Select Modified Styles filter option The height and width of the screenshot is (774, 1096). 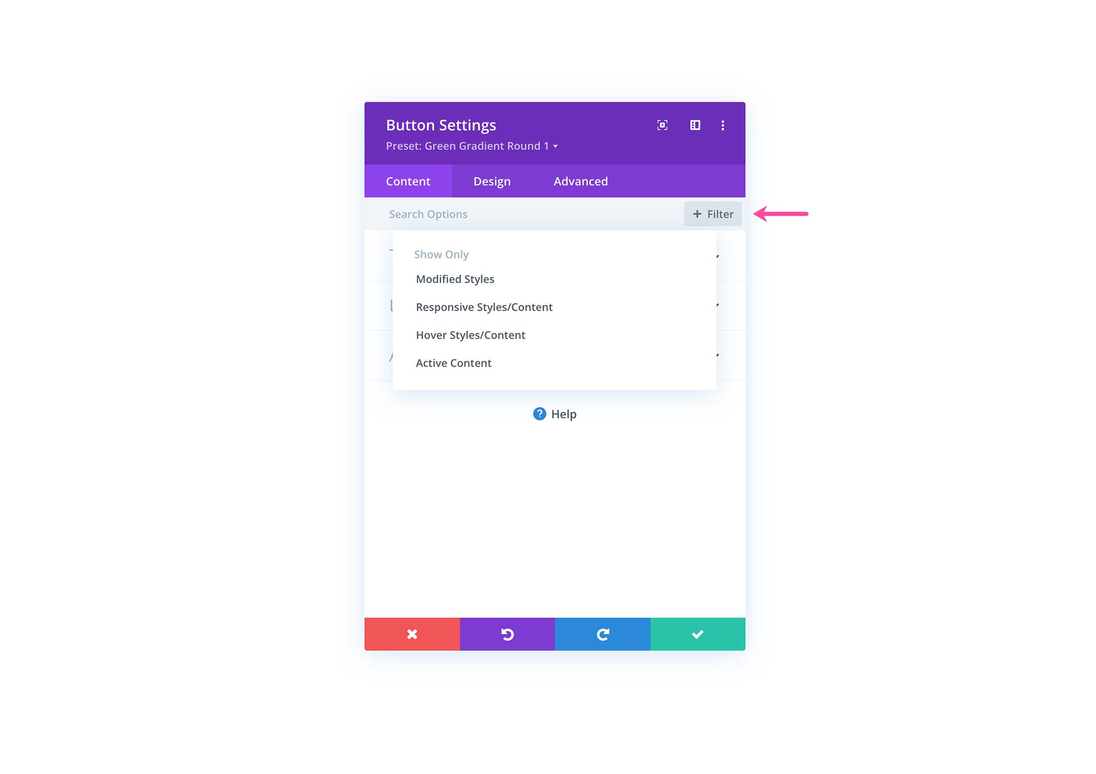455,279
